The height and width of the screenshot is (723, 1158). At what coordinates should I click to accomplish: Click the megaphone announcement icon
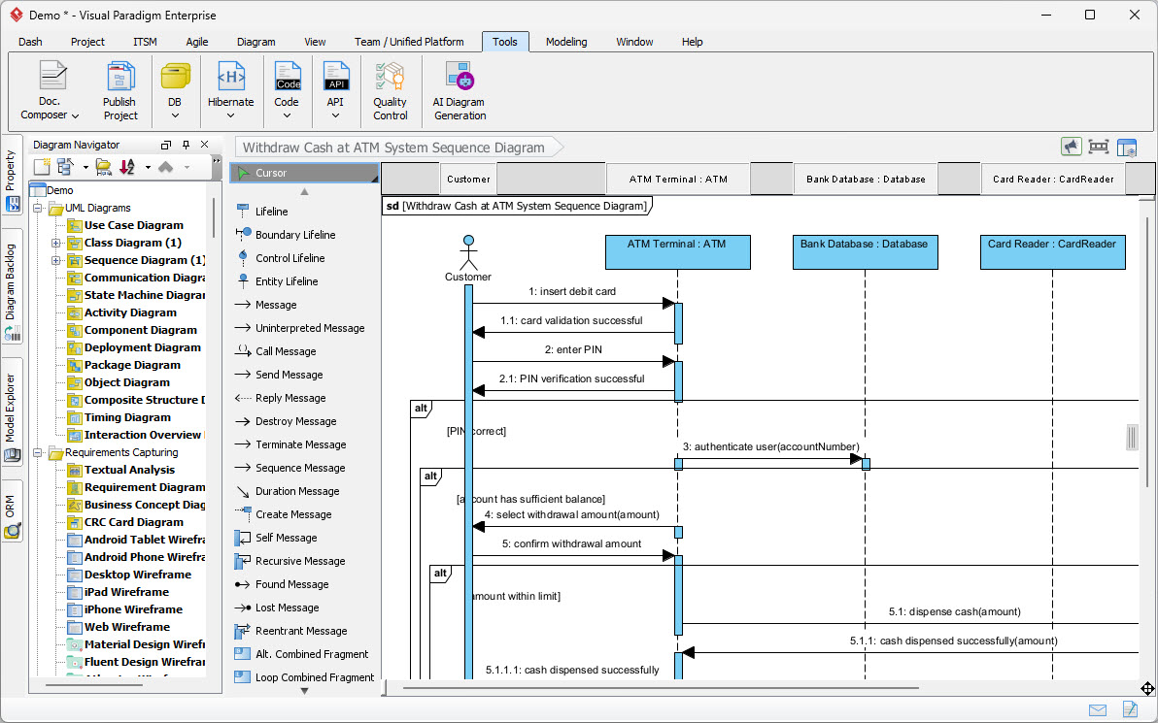tap(1071, 147)
